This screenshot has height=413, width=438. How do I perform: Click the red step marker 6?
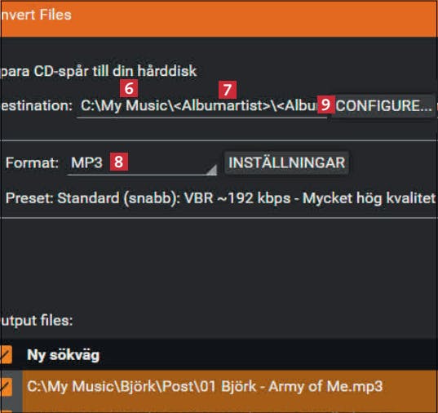coord(129,88)
